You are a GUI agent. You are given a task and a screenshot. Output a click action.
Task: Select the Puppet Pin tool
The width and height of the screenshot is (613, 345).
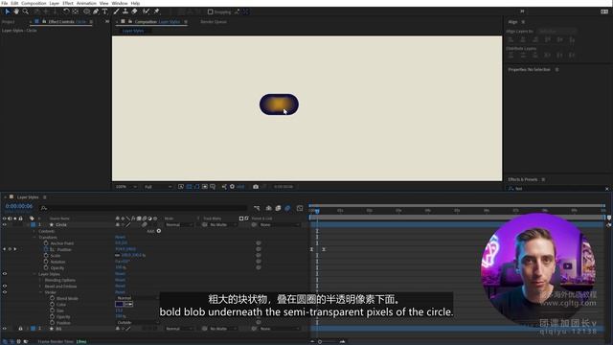pos(156,11)
